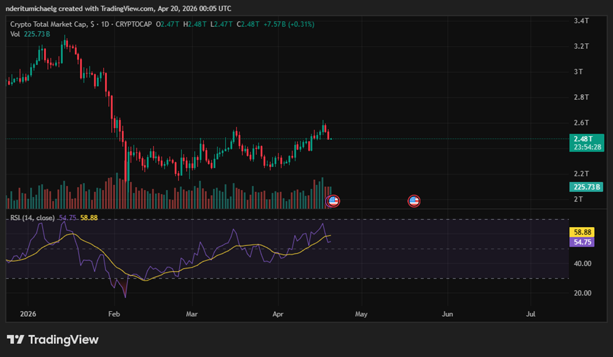Screen dimensions: 613x357
Task: Click the Crypto Total Market Cap title
Action: pos(48,24)
